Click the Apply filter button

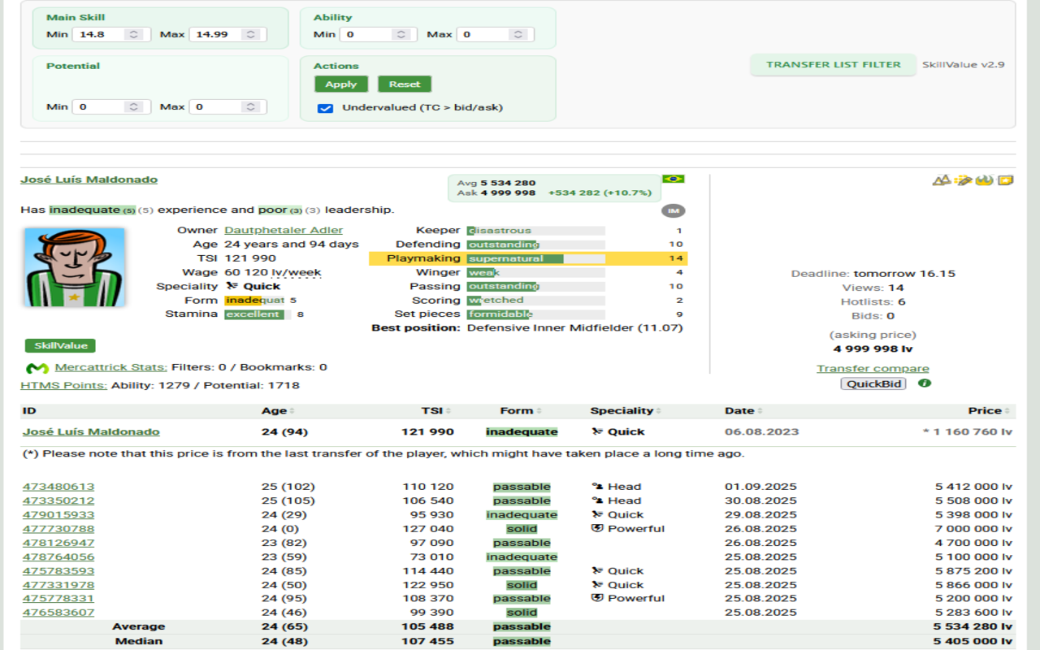341,84
